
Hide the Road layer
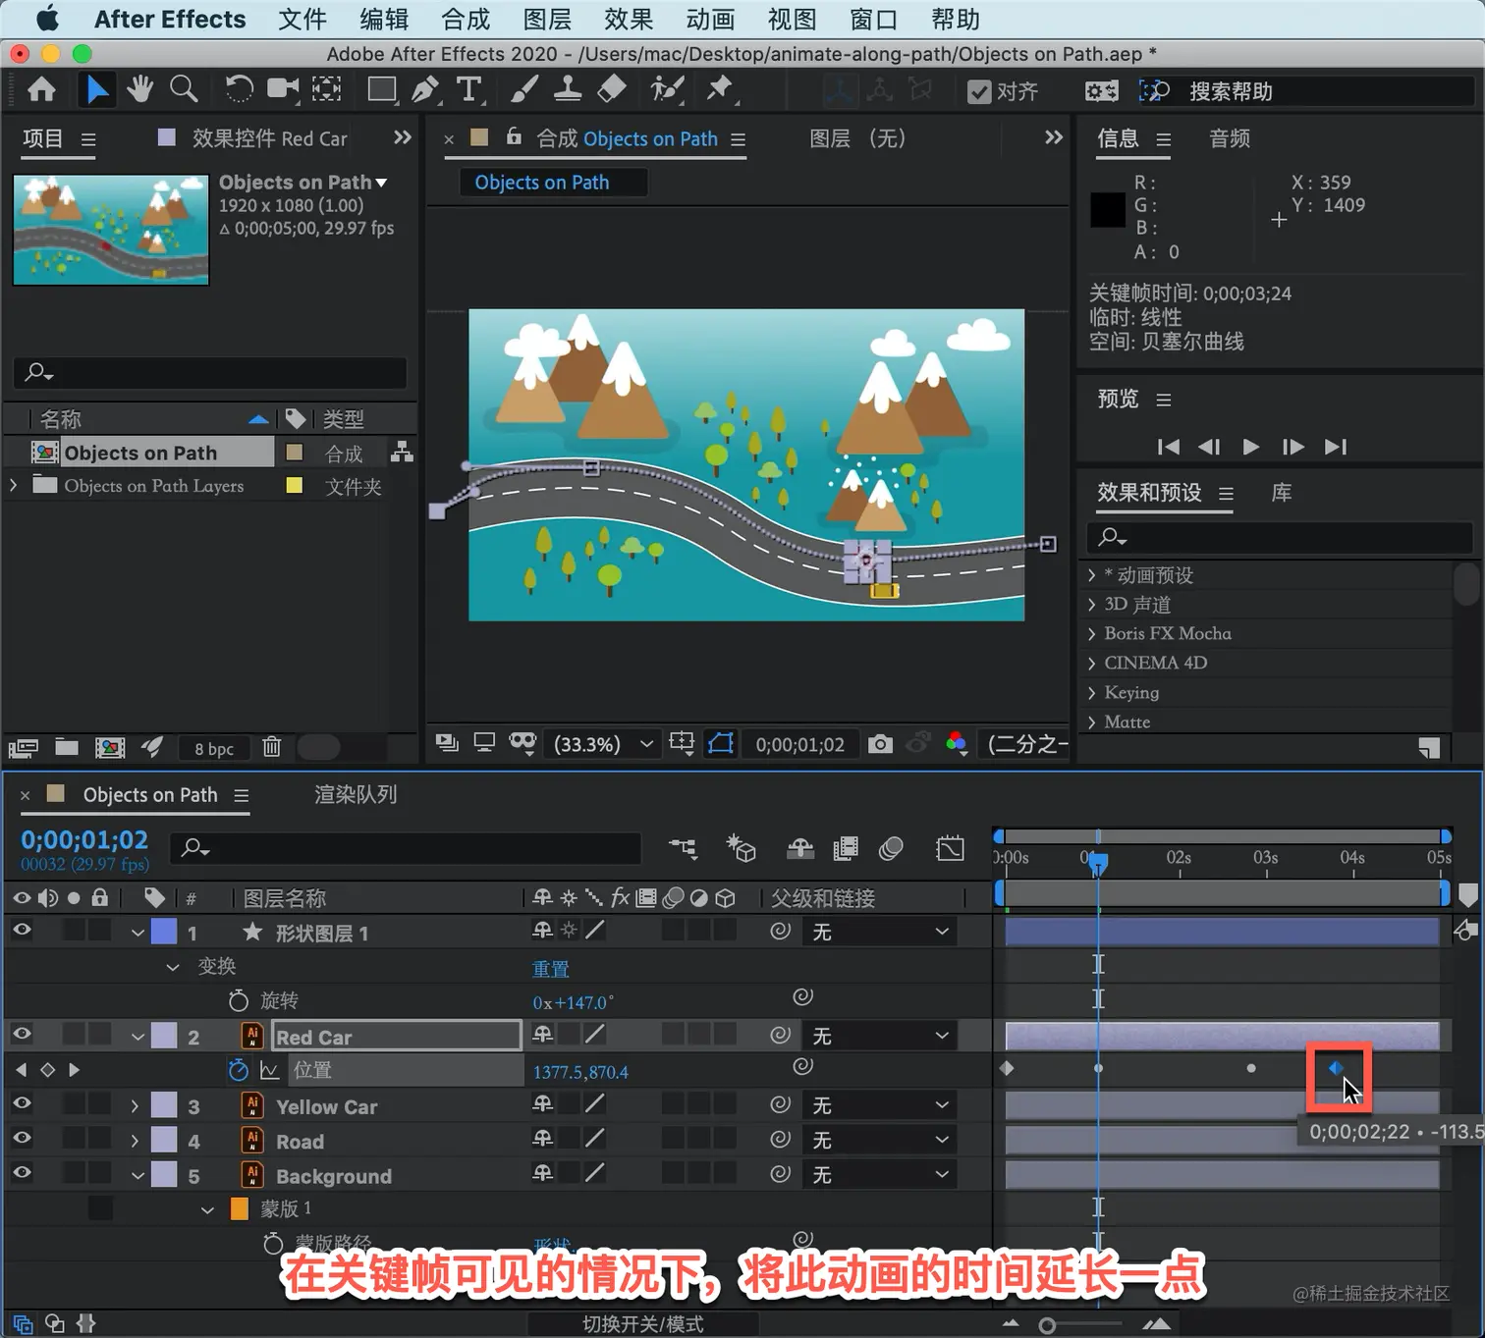point(21,1139)
